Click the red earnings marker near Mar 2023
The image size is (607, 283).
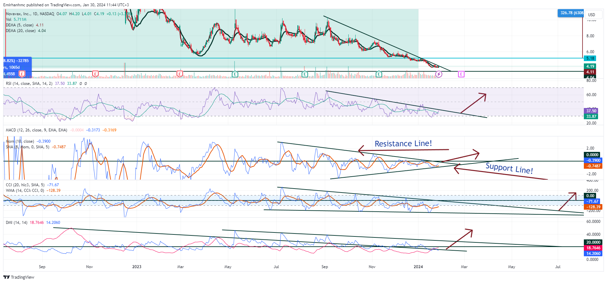(180, 74)
